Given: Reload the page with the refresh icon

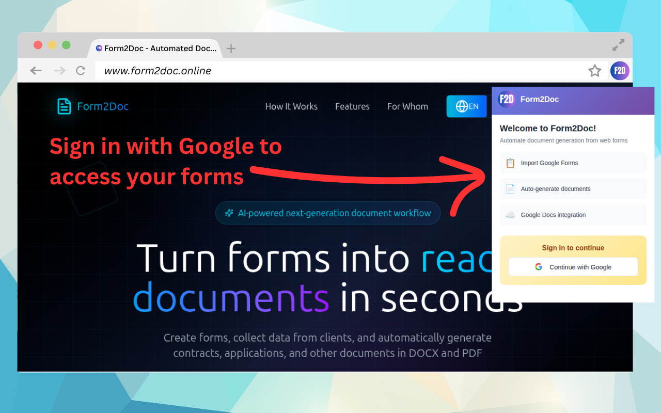Looking at the screenshot, I should 81,71.
